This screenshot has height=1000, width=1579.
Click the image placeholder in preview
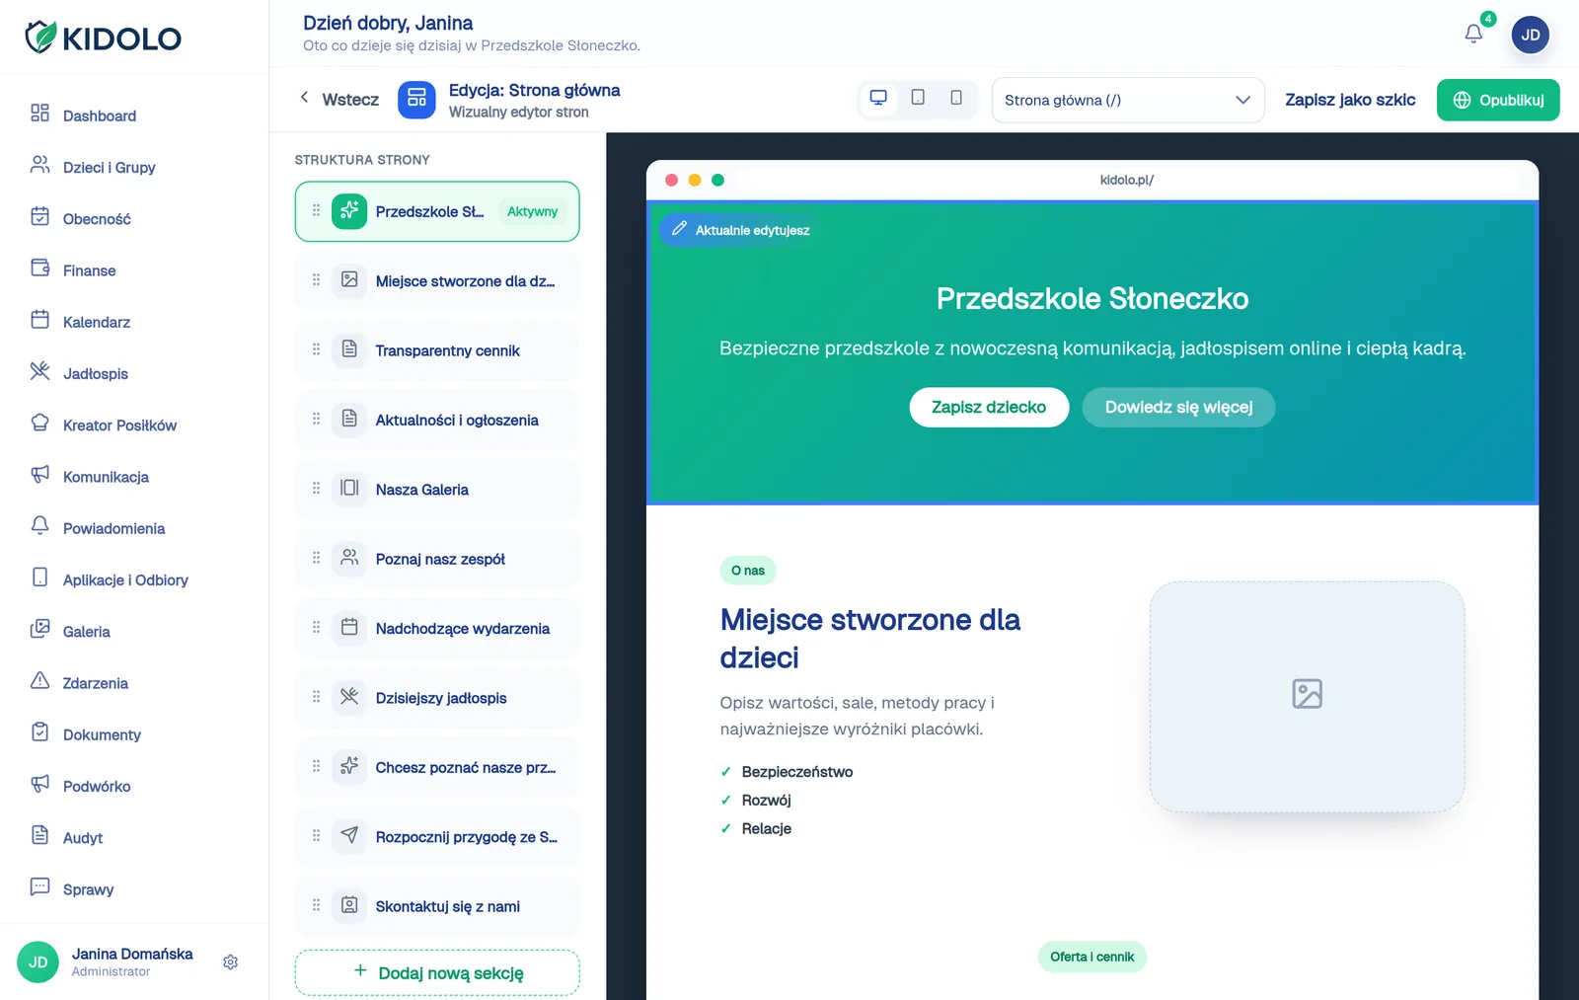pos(1307,695)
